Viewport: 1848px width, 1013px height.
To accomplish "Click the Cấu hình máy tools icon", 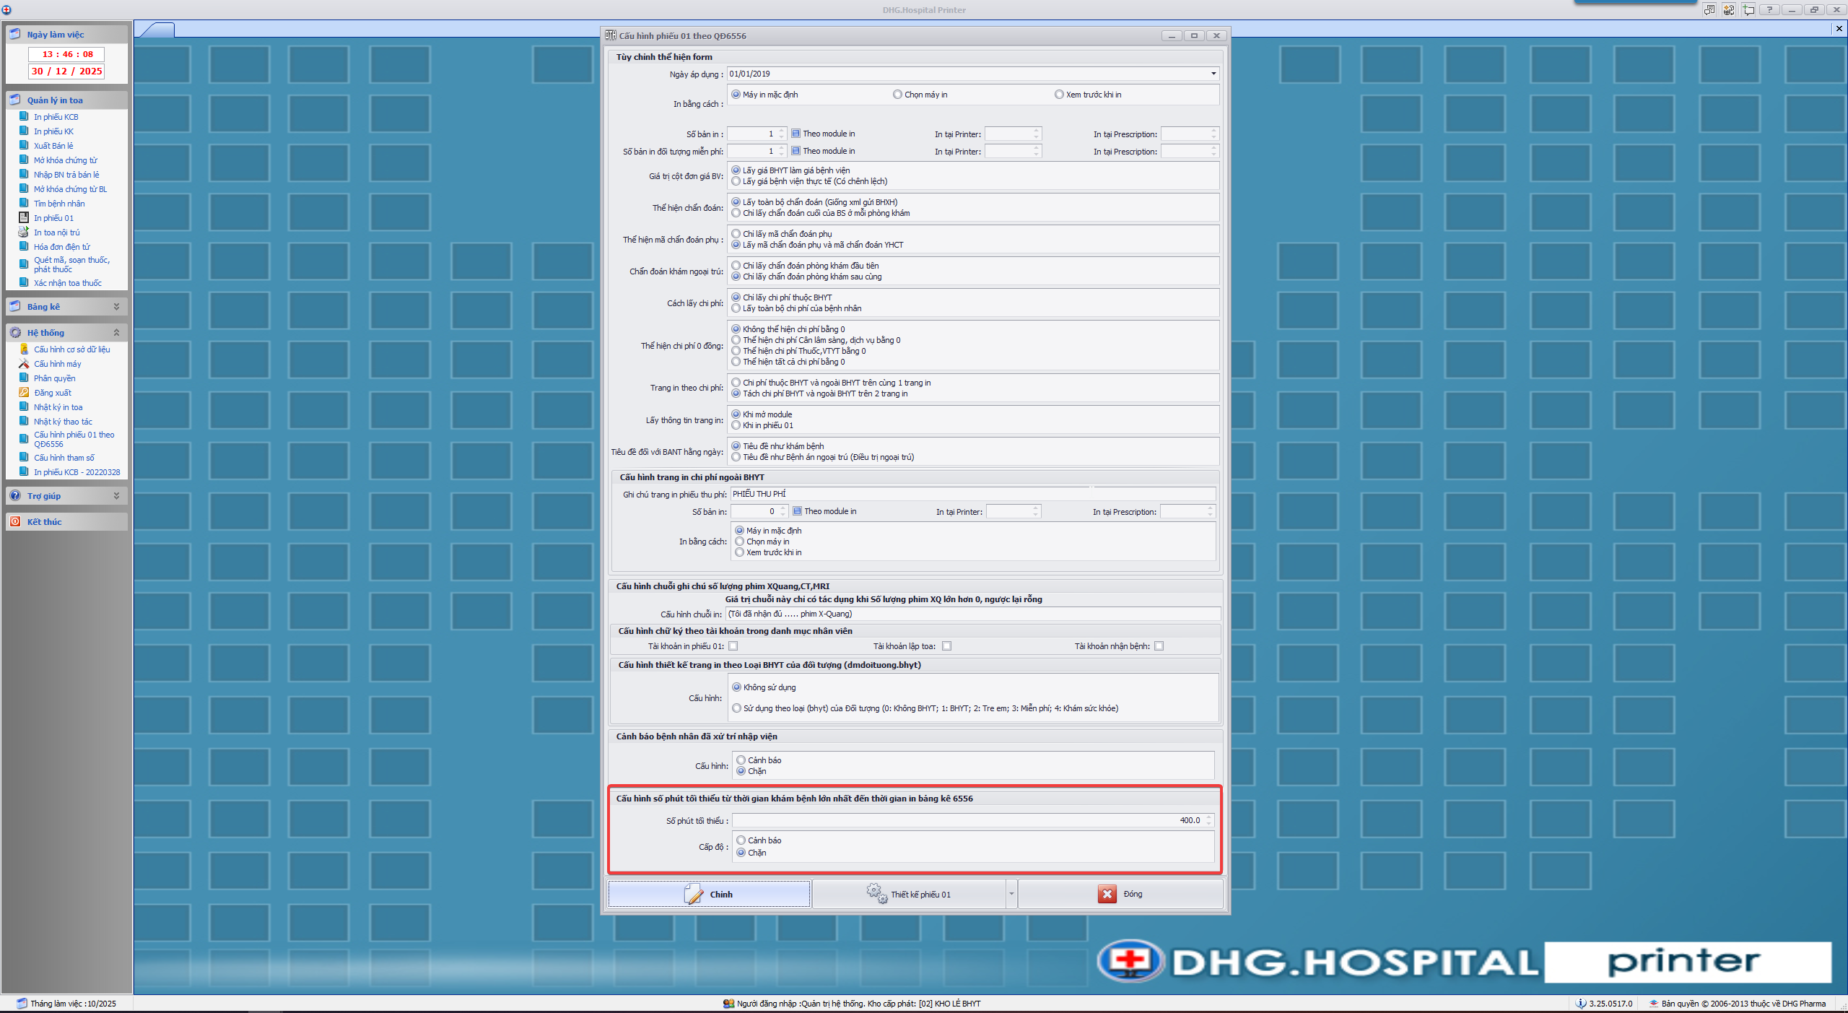I will [x=23, y=364].
